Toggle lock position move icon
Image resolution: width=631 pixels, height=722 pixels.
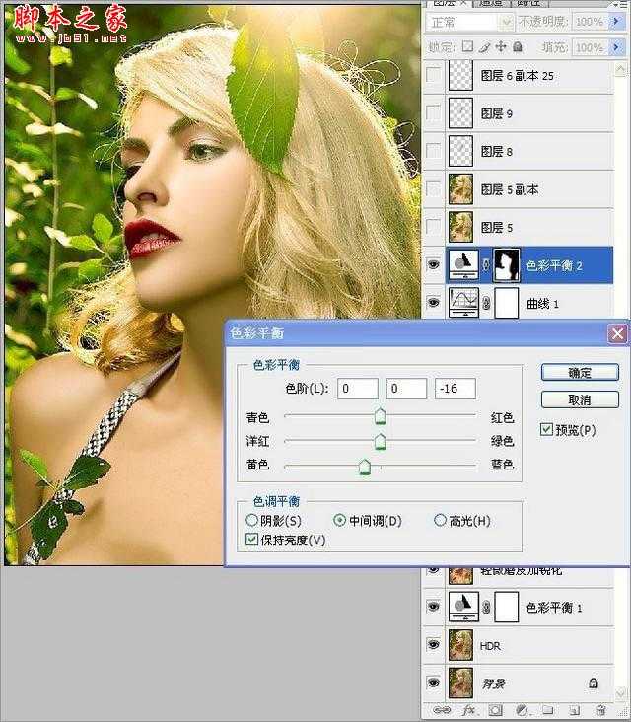(x=501, y=46)
